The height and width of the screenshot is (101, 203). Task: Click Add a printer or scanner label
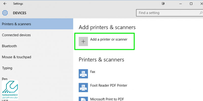tap(109, 39)
